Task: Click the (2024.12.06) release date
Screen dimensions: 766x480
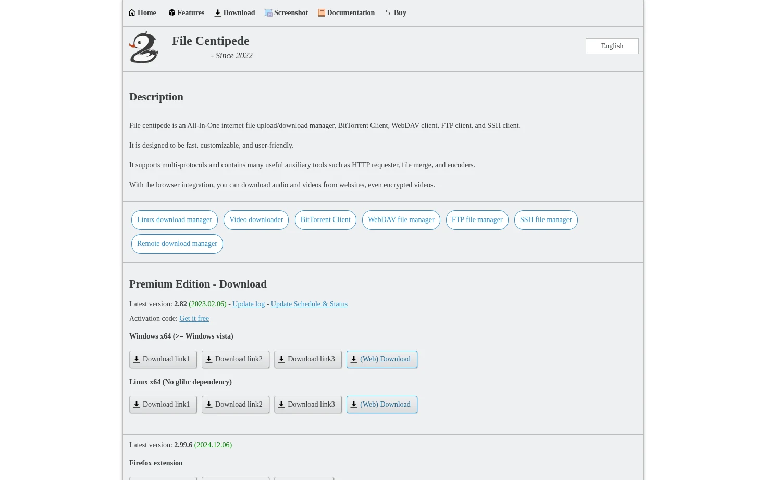Action: tap(213, 445)
